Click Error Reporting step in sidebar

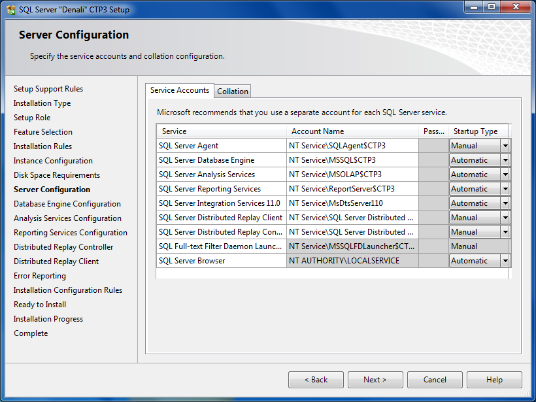point(40,276)
